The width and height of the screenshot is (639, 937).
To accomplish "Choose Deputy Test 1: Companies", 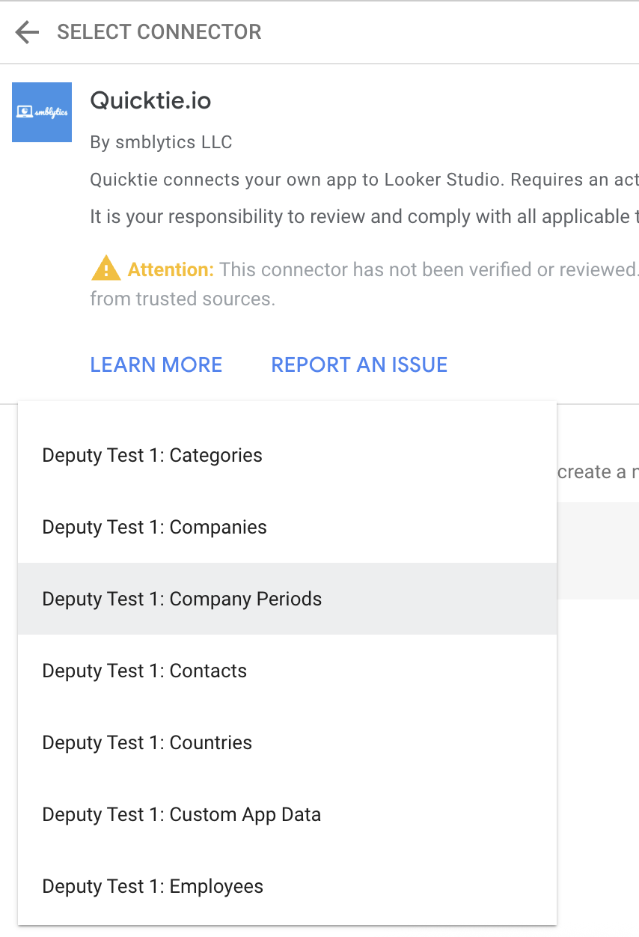I will 287,527.
